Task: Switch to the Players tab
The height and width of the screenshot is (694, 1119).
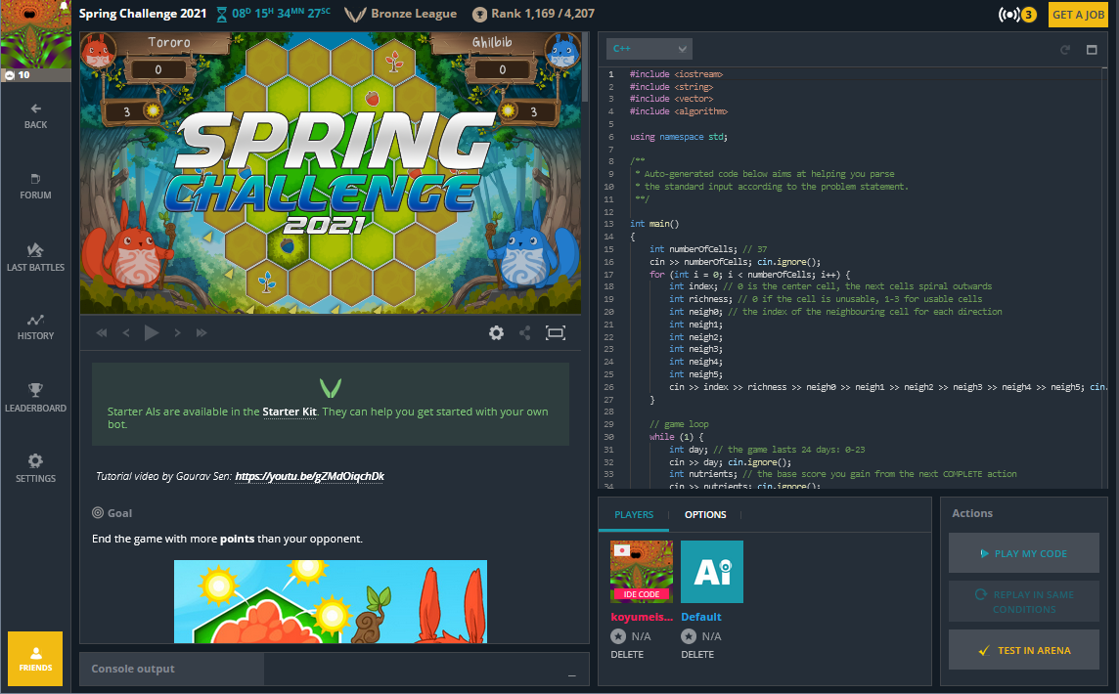Action: point(634,514)
